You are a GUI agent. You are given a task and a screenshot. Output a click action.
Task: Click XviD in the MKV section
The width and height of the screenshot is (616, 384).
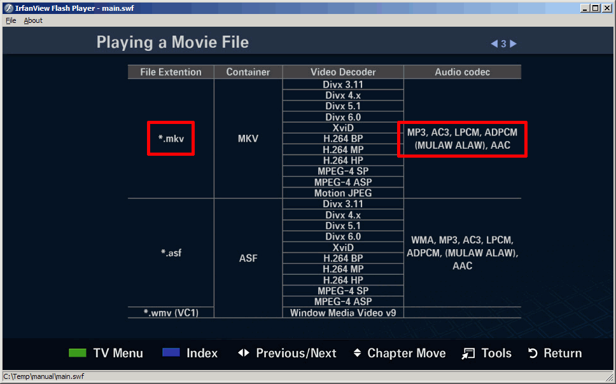343,128
